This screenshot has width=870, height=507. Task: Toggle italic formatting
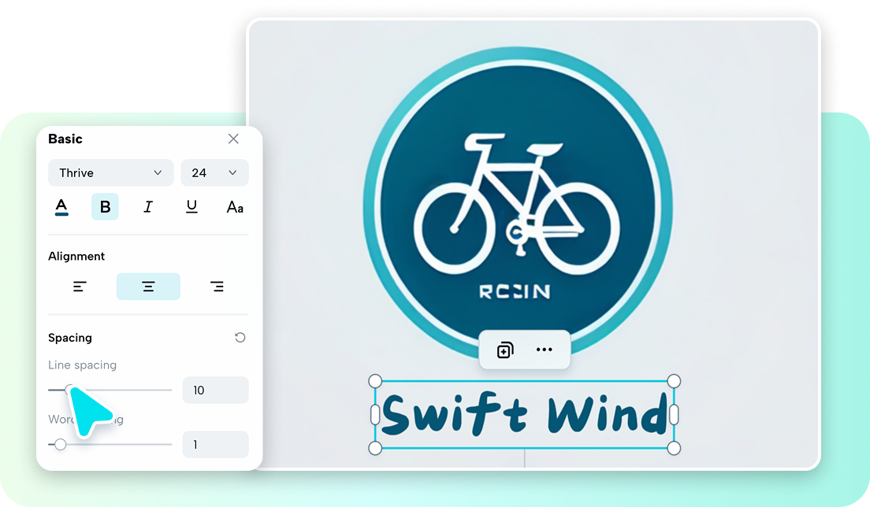pyautogui.click(x=147, y=207)
